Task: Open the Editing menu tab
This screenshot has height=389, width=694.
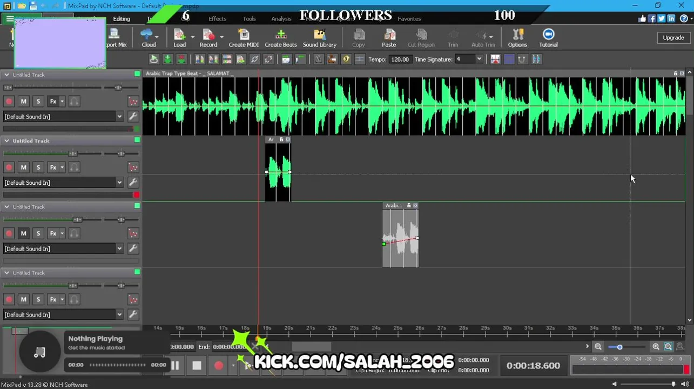Action: click(x=121, y=19)
